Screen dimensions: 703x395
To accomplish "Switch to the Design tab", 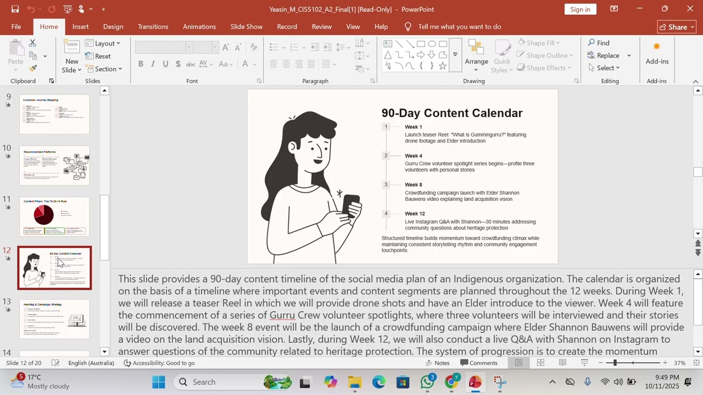I will [x=113, y=26].
